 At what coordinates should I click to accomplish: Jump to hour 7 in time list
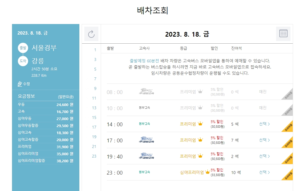tap(95, 79)
